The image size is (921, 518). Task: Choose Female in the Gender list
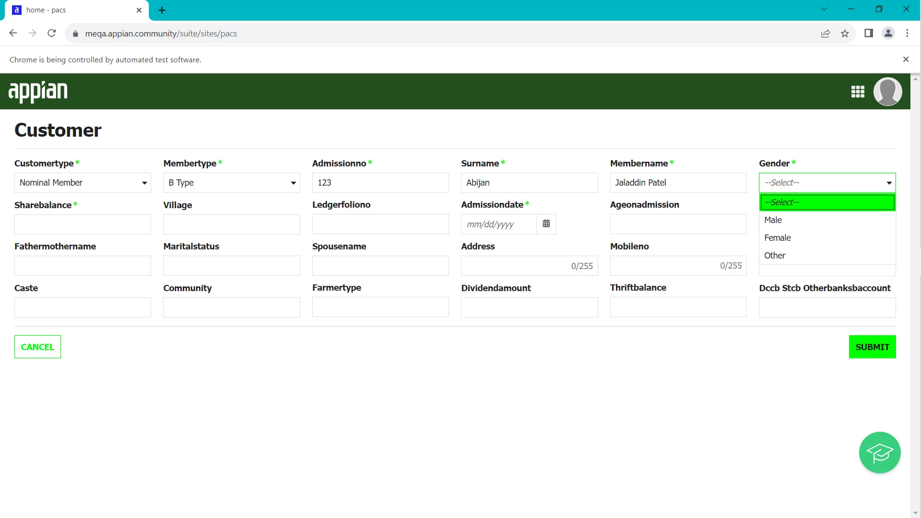pyautogui.click(x=827, y=238)
